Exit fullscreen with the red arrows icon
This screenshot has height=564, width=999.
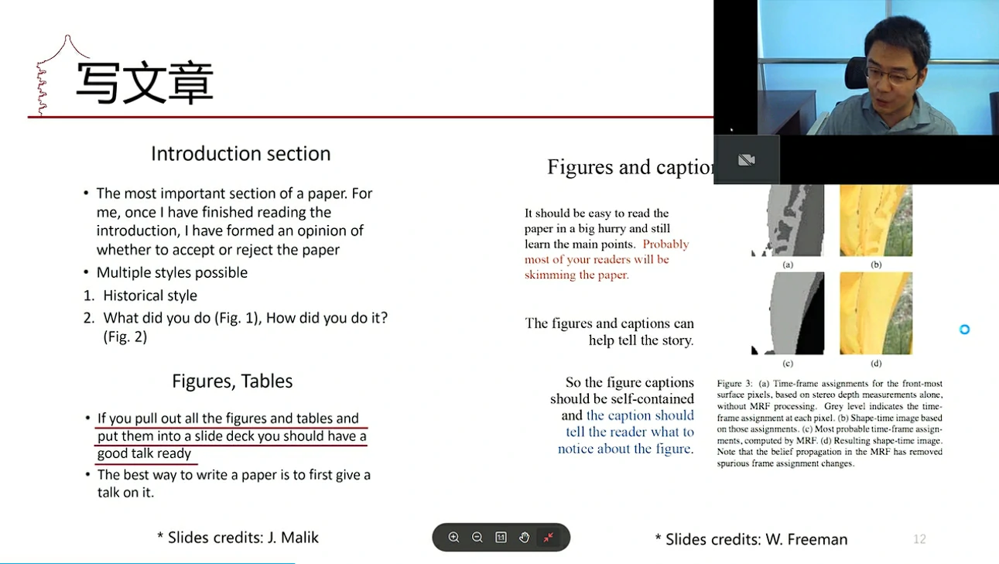coord(548,538)
